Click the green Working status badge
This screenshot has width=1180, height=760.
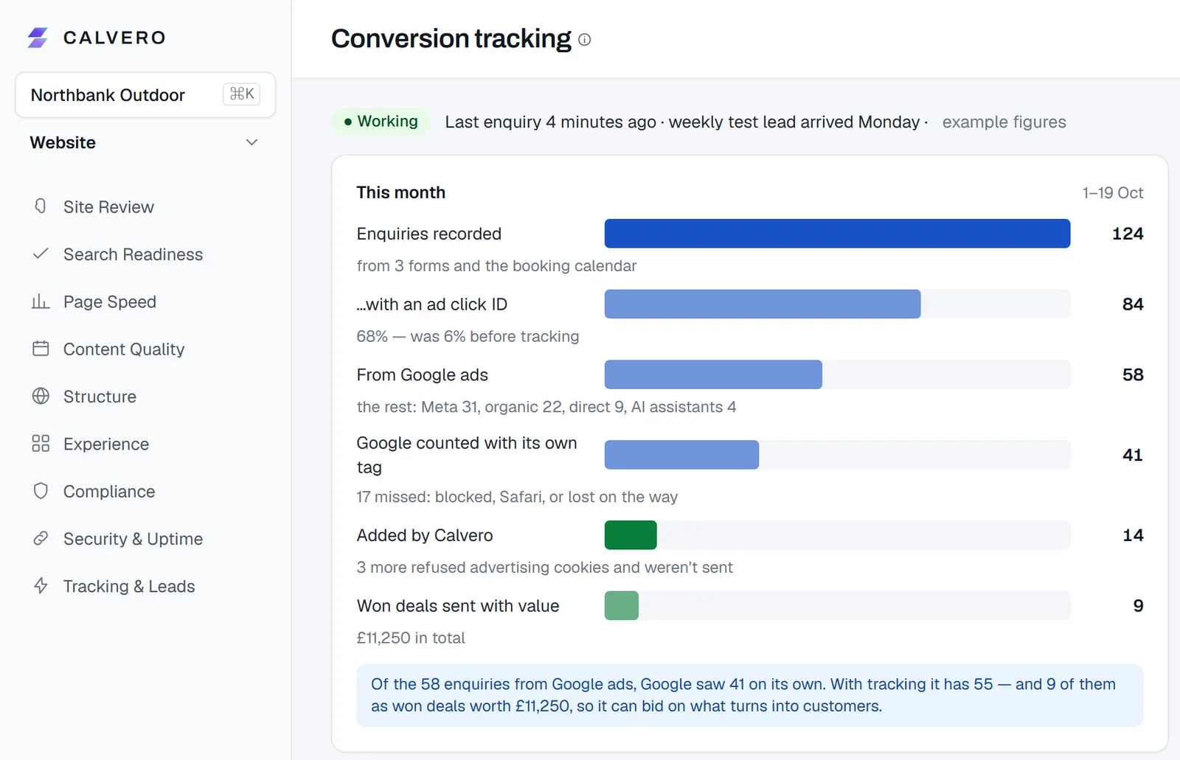pos(381,121)
